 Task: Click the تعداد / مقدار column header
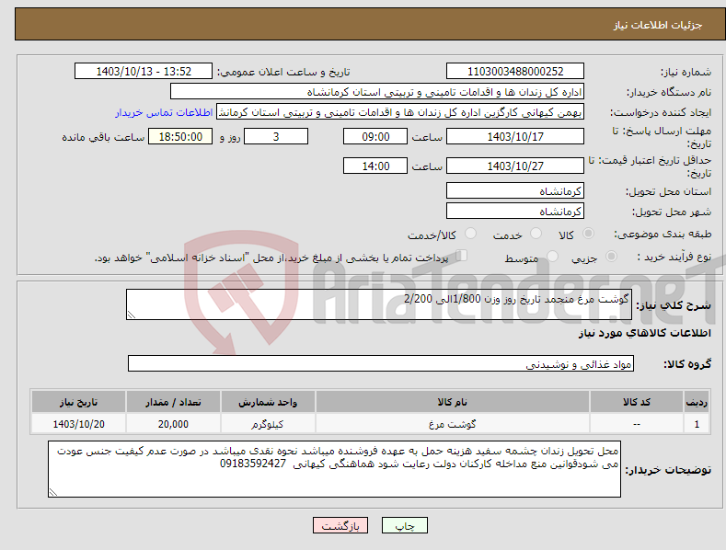coord(173,402)
